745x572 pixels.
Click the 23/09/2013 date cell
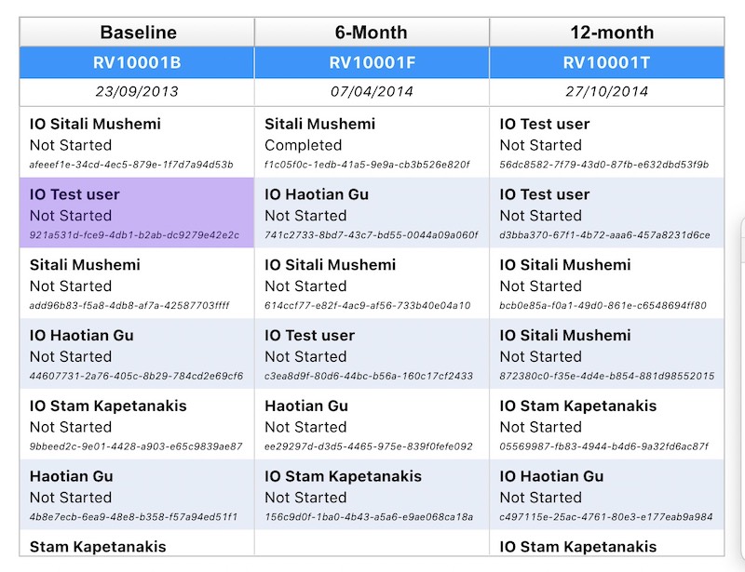tap(138, 92)
